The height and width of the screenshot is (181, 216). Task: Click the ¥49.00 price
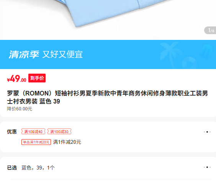point(16,79)
